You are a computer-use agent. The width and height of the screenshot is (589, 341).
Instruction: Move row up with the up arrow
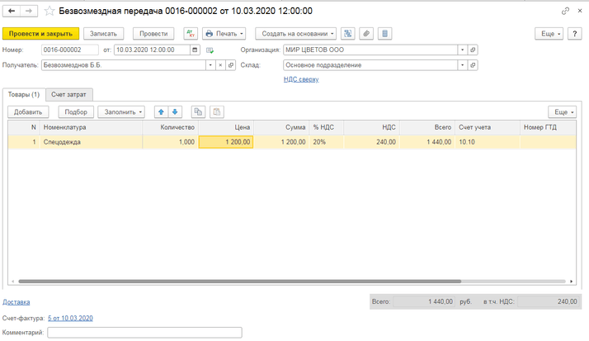click(162, 111)
